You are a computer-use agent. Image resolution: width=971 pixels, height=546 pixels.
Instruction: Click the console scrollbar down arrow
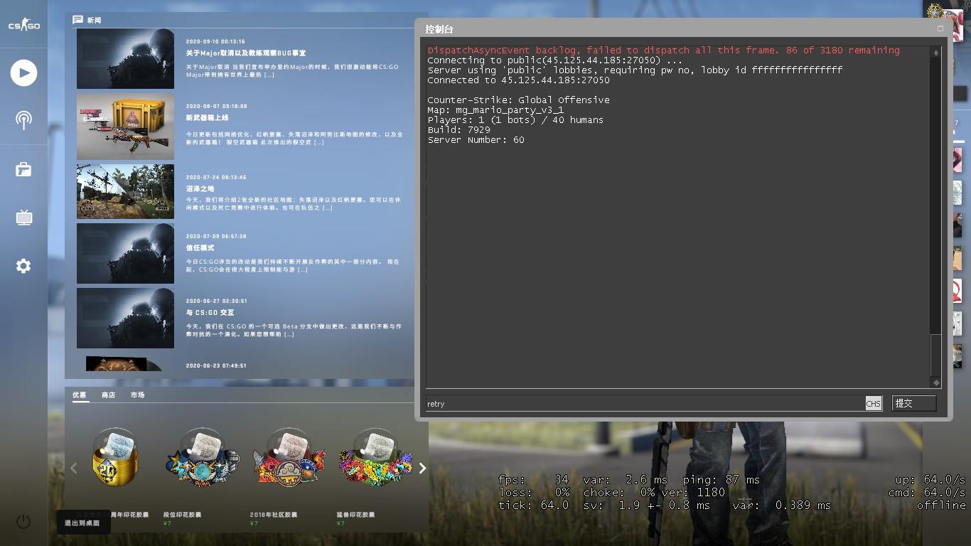(936, 382)
